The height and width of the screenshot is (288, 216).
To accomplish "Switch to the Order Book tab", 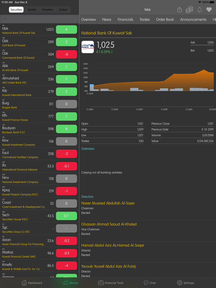I will point(165,19).
